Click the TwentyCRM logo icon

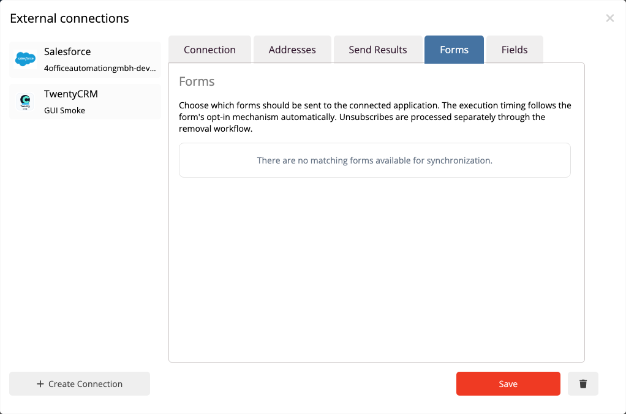[25, 102]
